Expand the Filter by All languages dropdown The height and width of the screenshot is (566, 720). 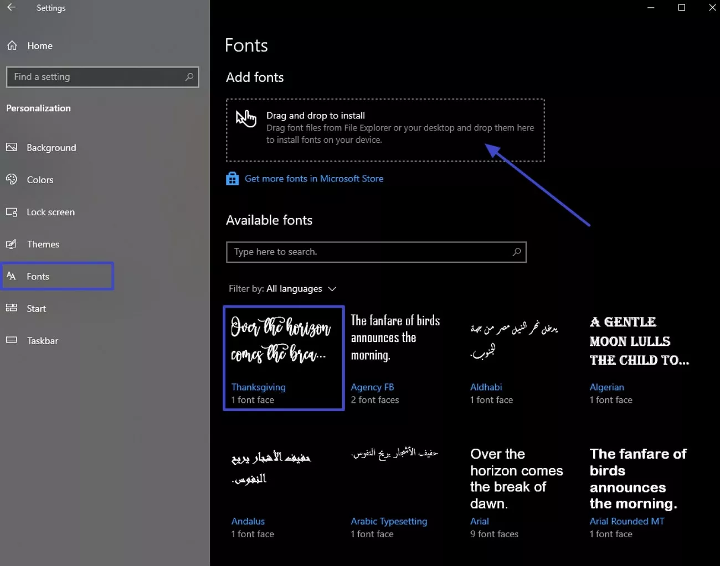(x=332, y=288)
